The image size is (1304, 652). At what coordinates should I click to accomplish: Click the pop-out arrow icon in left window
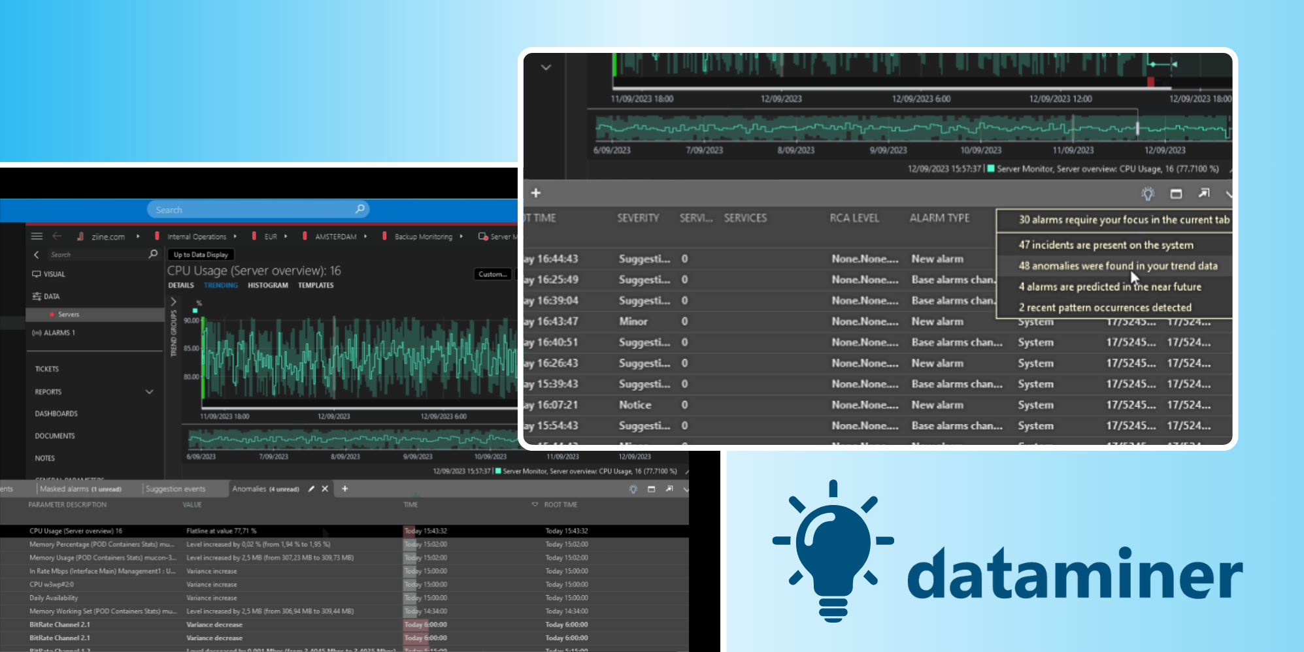(x=669, y=489)
